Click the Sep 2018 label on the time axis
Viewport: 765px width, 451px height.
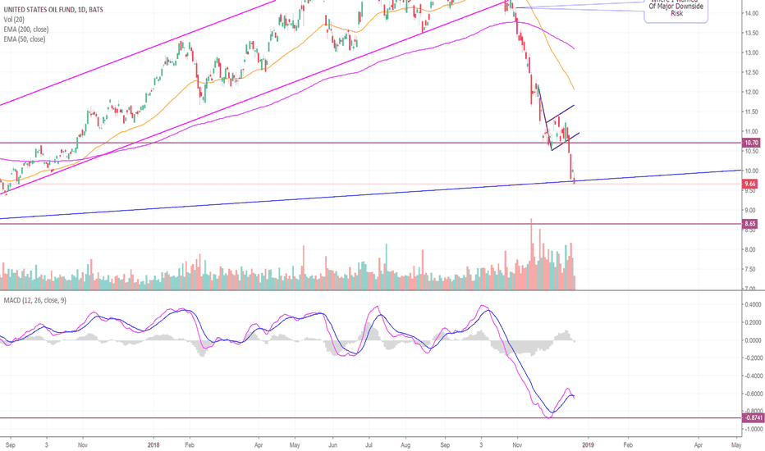tap(444, 445)
